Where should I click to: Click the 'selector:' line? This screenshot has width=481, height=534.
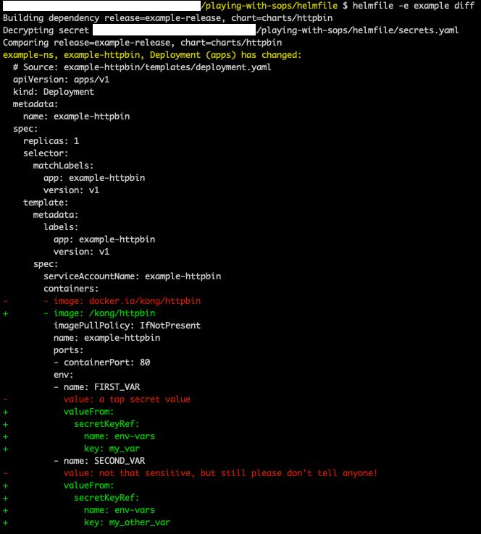46,153
